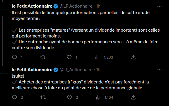This screenshot has height=106, width=169.
Task: View analytics of tweet showing 1,164 views
Action: tap(98, 98)
